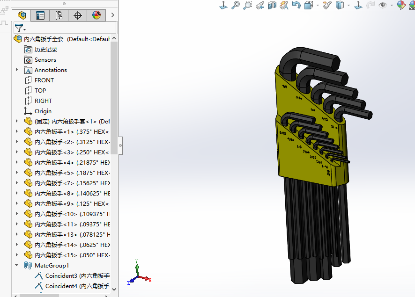The image size is (415, 297).
Task: Expand the 内六角扳手<9> (.125" HEX) node
Action: click(x=17, y=204)
